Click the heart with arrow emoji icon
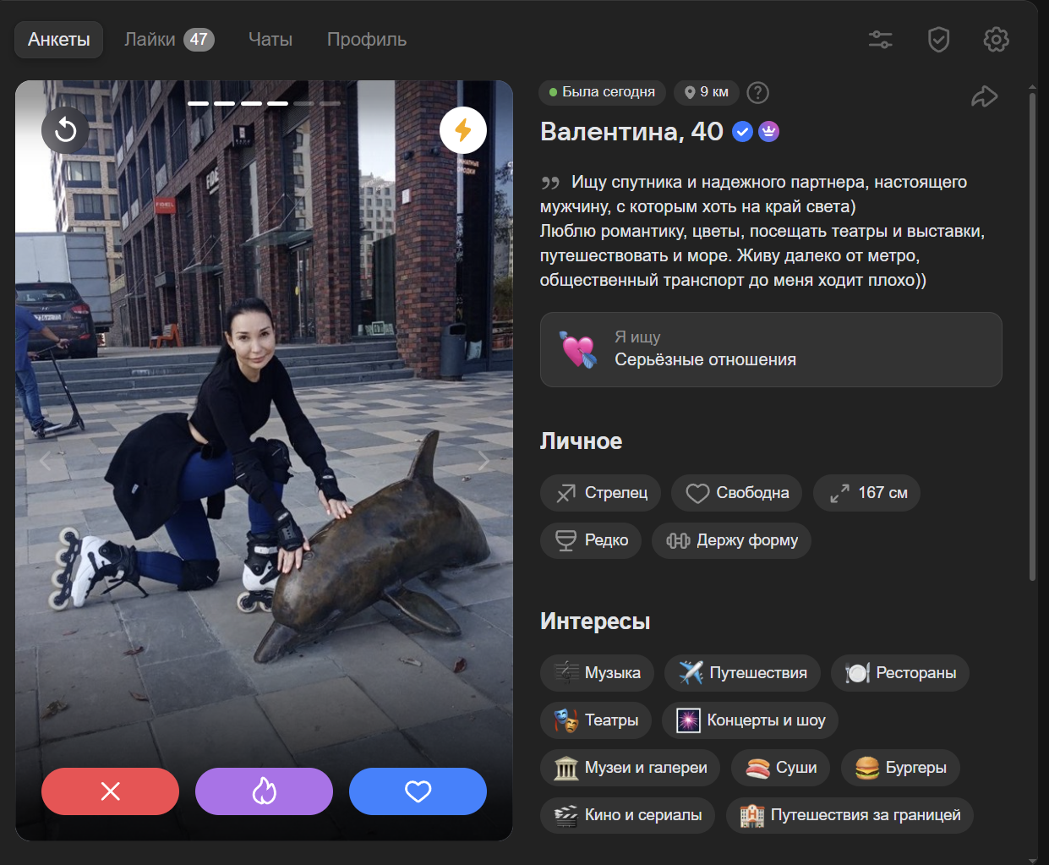Viewport: 1049px width, 865px height. pos(577,349)
